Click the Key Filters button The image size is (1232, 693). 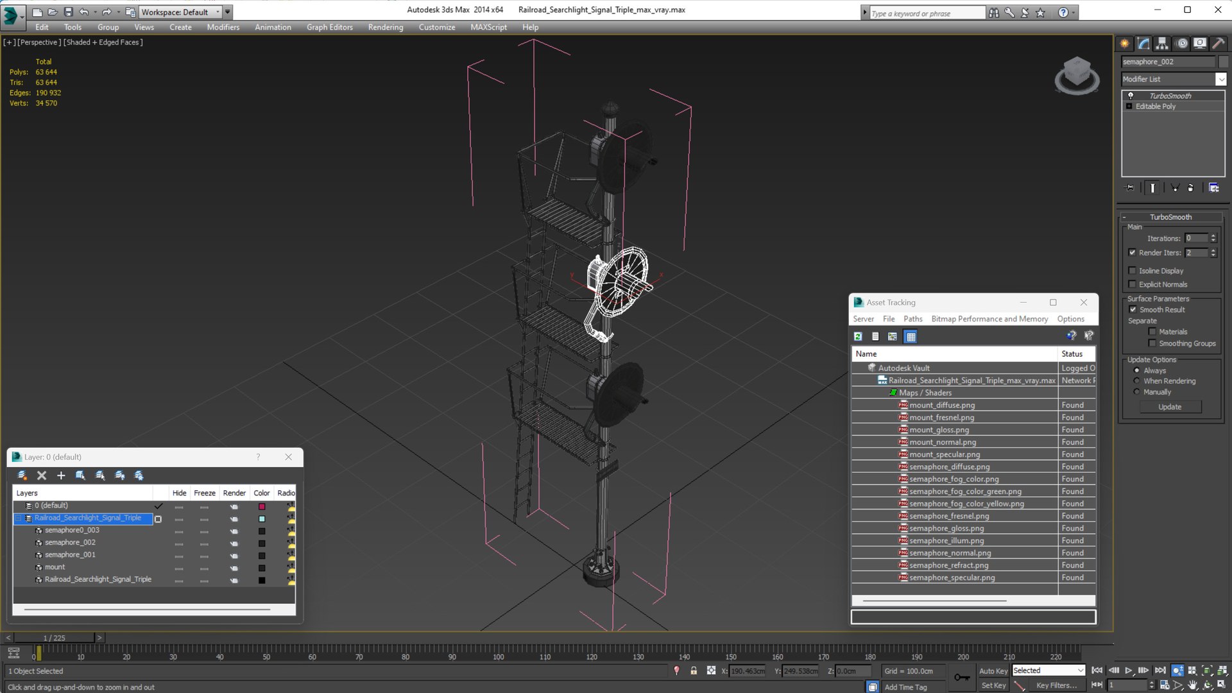pos(1056,685)
